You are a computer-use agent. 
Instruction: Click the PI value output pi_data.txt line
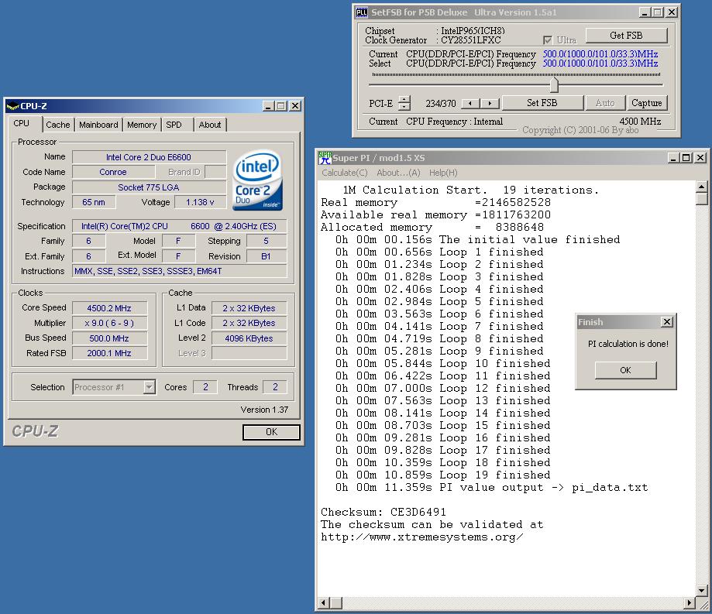click(x=491, y=488)
